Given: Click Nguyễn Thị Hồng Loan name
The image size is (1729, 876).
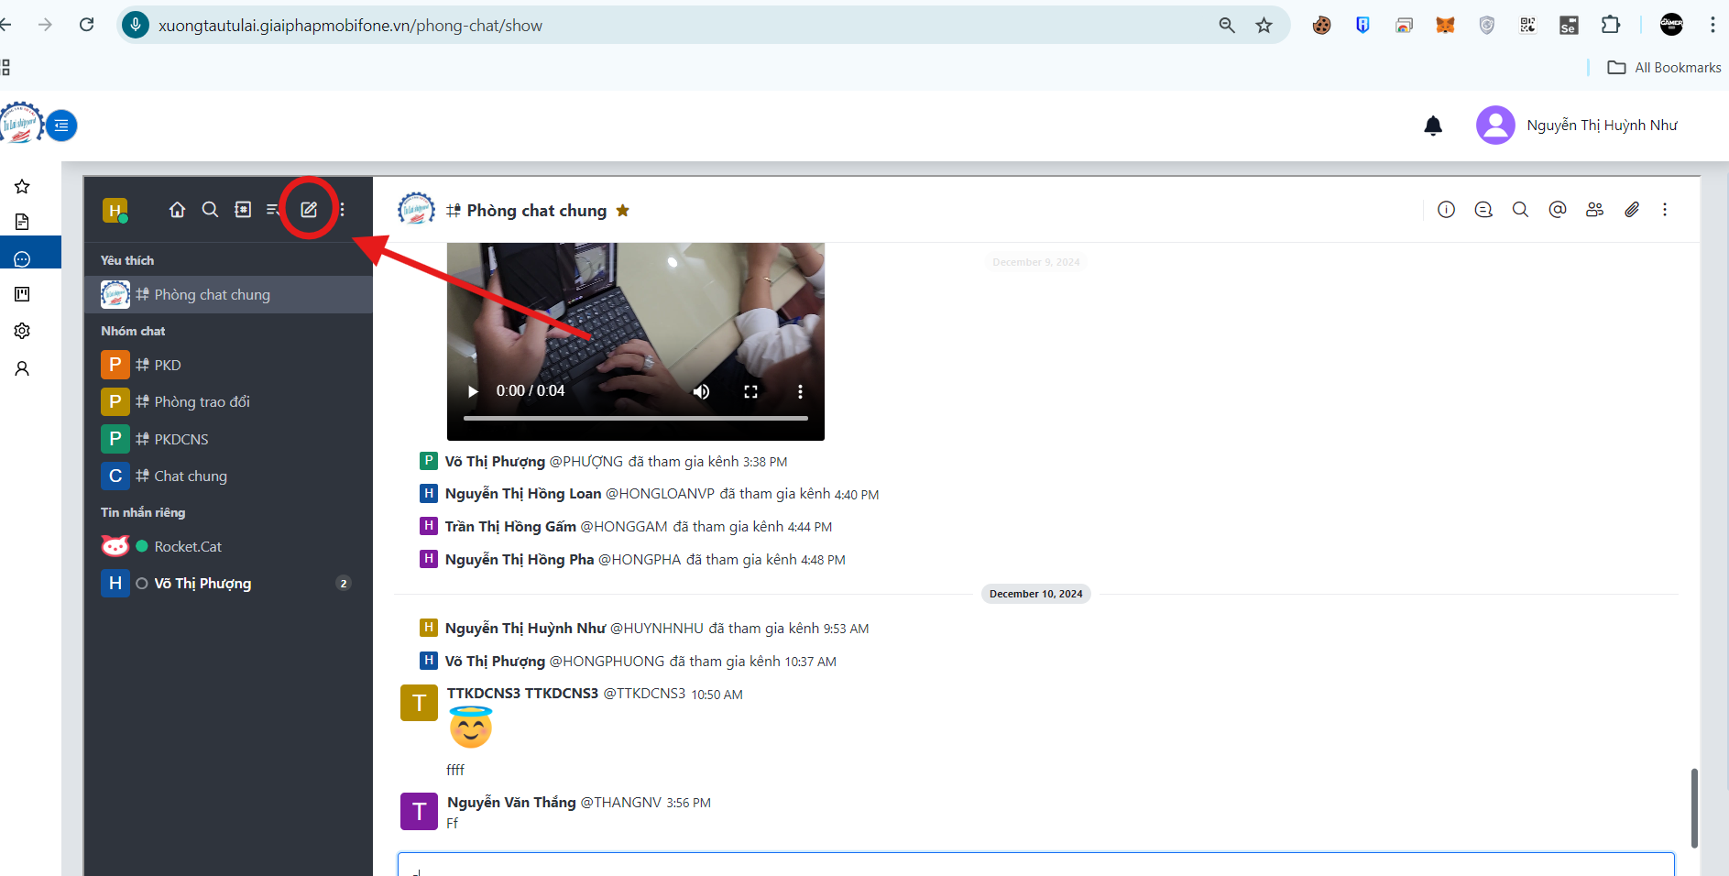Looking at the screenshot, I should [x=523, y=494].
